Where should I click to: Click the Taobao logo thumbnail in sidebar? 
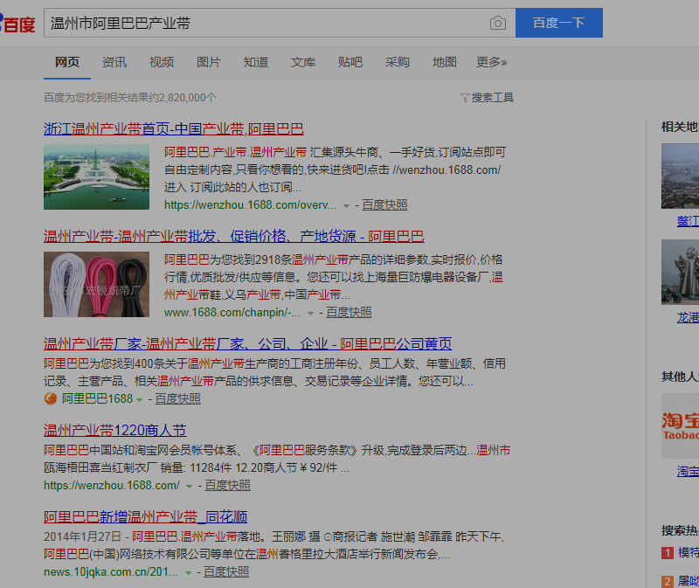point(680,425)
